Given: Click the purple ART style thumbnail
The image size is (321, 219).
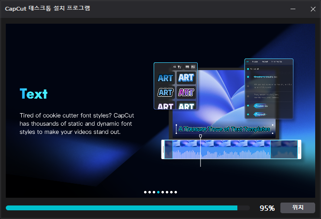Looking at the screenshot, I should pyautogui.click(x=186, y=92).
